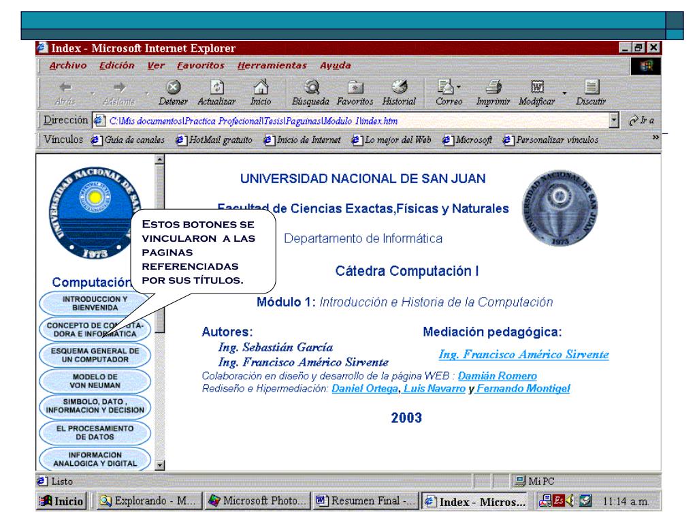This screenshot has height=523, width=697.
Task: Open HotMail gratuito link shortcut
Action: (x=214, y=140)
